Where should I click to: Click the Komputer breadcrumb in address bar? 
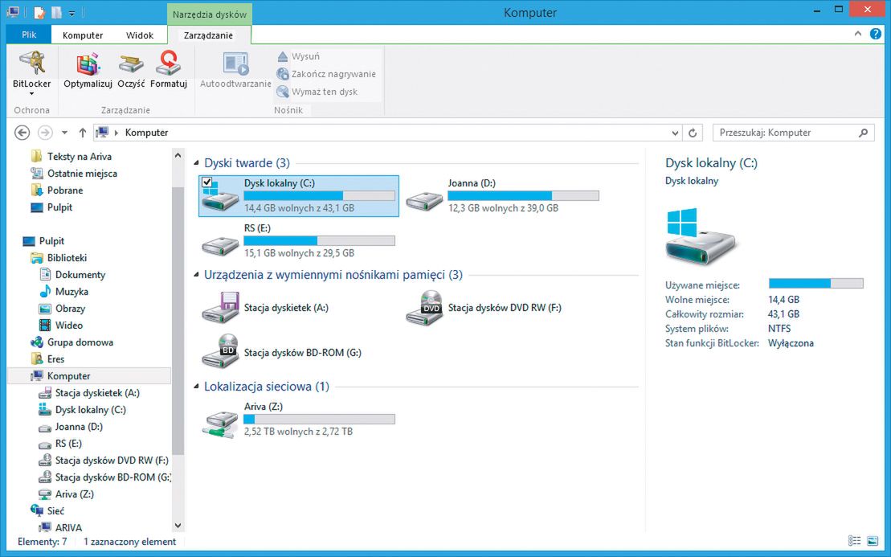click(146, 133)
